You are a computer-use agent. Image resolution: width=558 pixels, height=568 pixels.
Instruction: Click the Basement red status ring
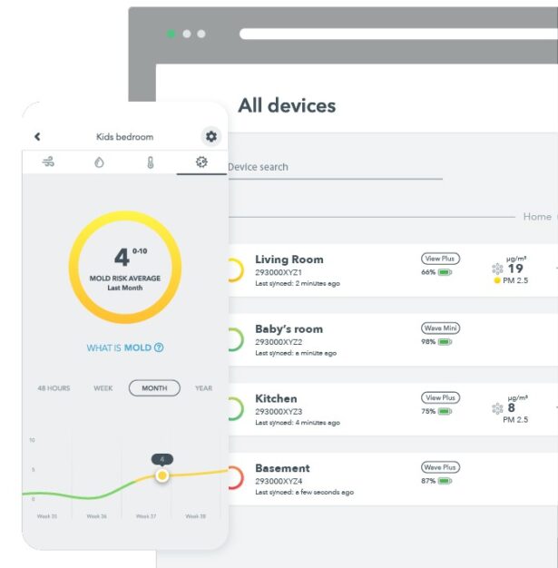coord(235,479)
